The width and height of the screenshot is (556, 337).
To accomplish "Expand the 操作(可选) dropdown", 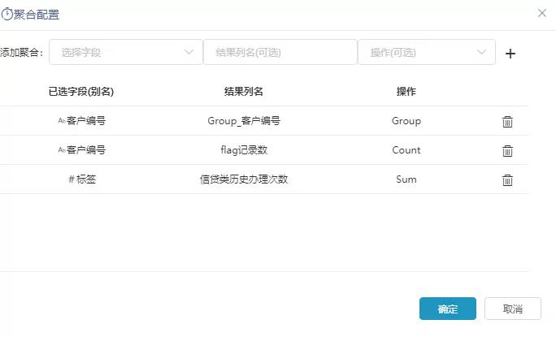I will tap(427, 52).
